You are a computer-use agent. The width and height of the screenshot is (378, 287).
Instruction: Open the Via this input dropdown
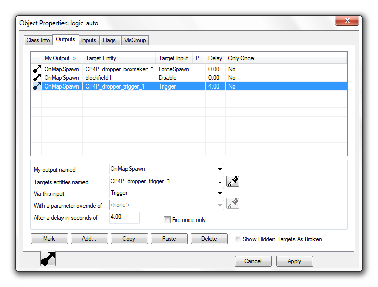tap(220, 193)
